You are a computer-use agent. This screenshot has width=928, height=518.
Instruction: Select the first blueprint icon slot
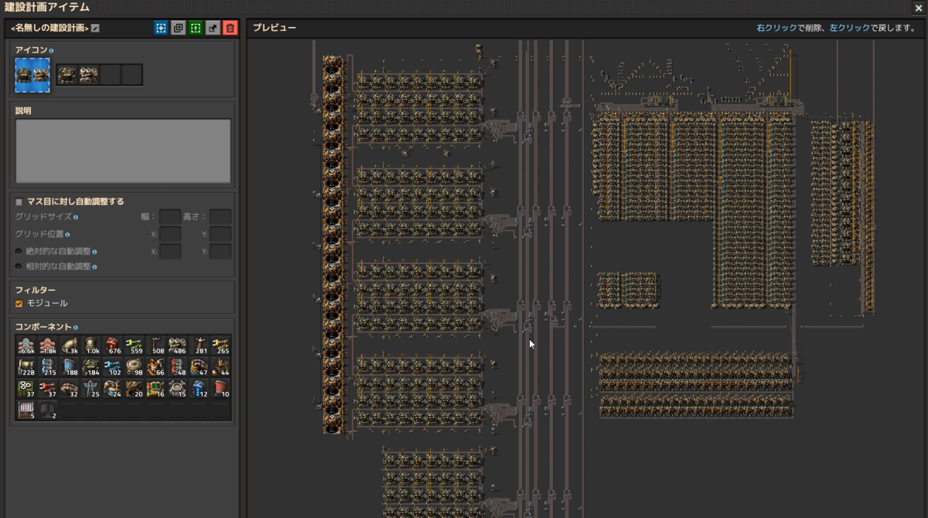[67, 75]
